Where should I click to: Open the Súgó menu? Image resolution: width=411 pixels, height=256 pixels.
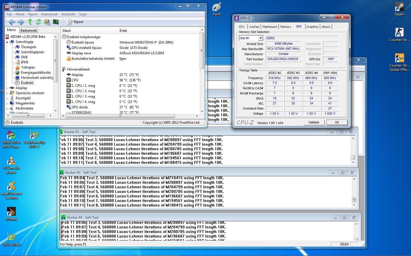pyautogui.click(x=83, y=14)
